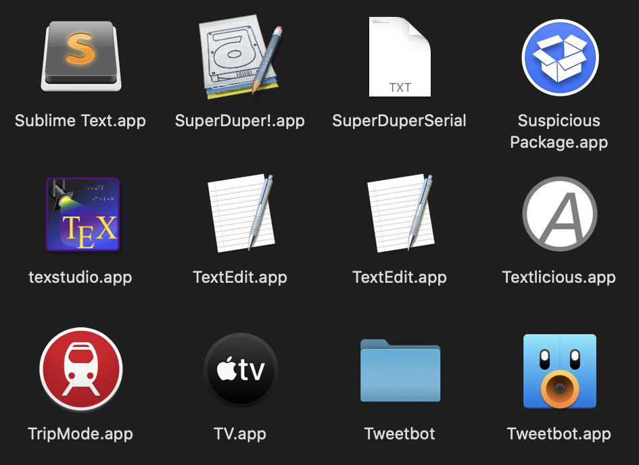This screenshot has height=465, width=639.
Task: Click the Textlicious circled A icon
Action: click(x=559, y=214)
